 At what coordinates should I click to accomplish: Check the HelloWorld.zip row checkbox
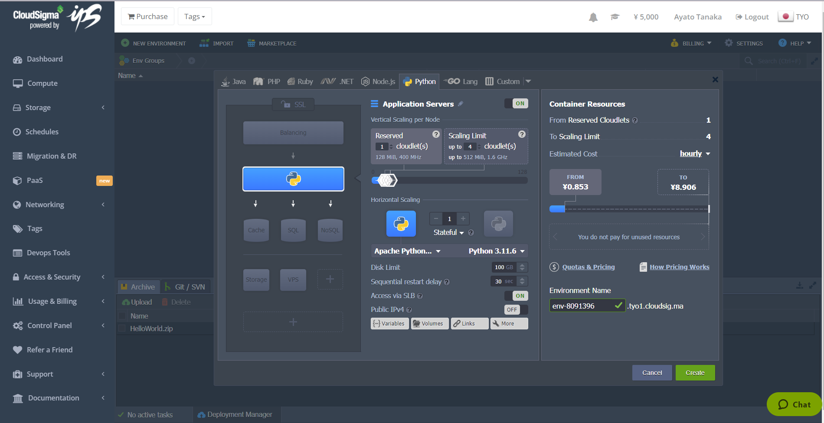(x=122, y=329)
